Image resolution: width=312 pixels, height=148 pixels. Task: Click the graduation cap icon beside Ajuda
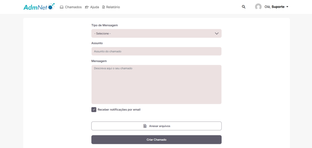coord(87,7)
